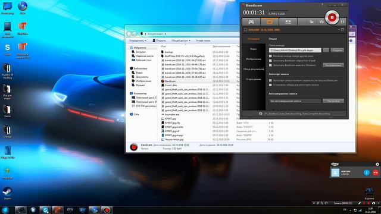Screen dimensions: 381x214
Task: Go back in the Explorer window
Action: click(x=129, y=34)
